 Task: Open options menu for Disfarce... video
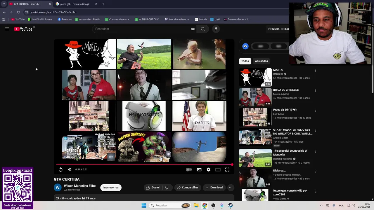[x=316, y=171]
